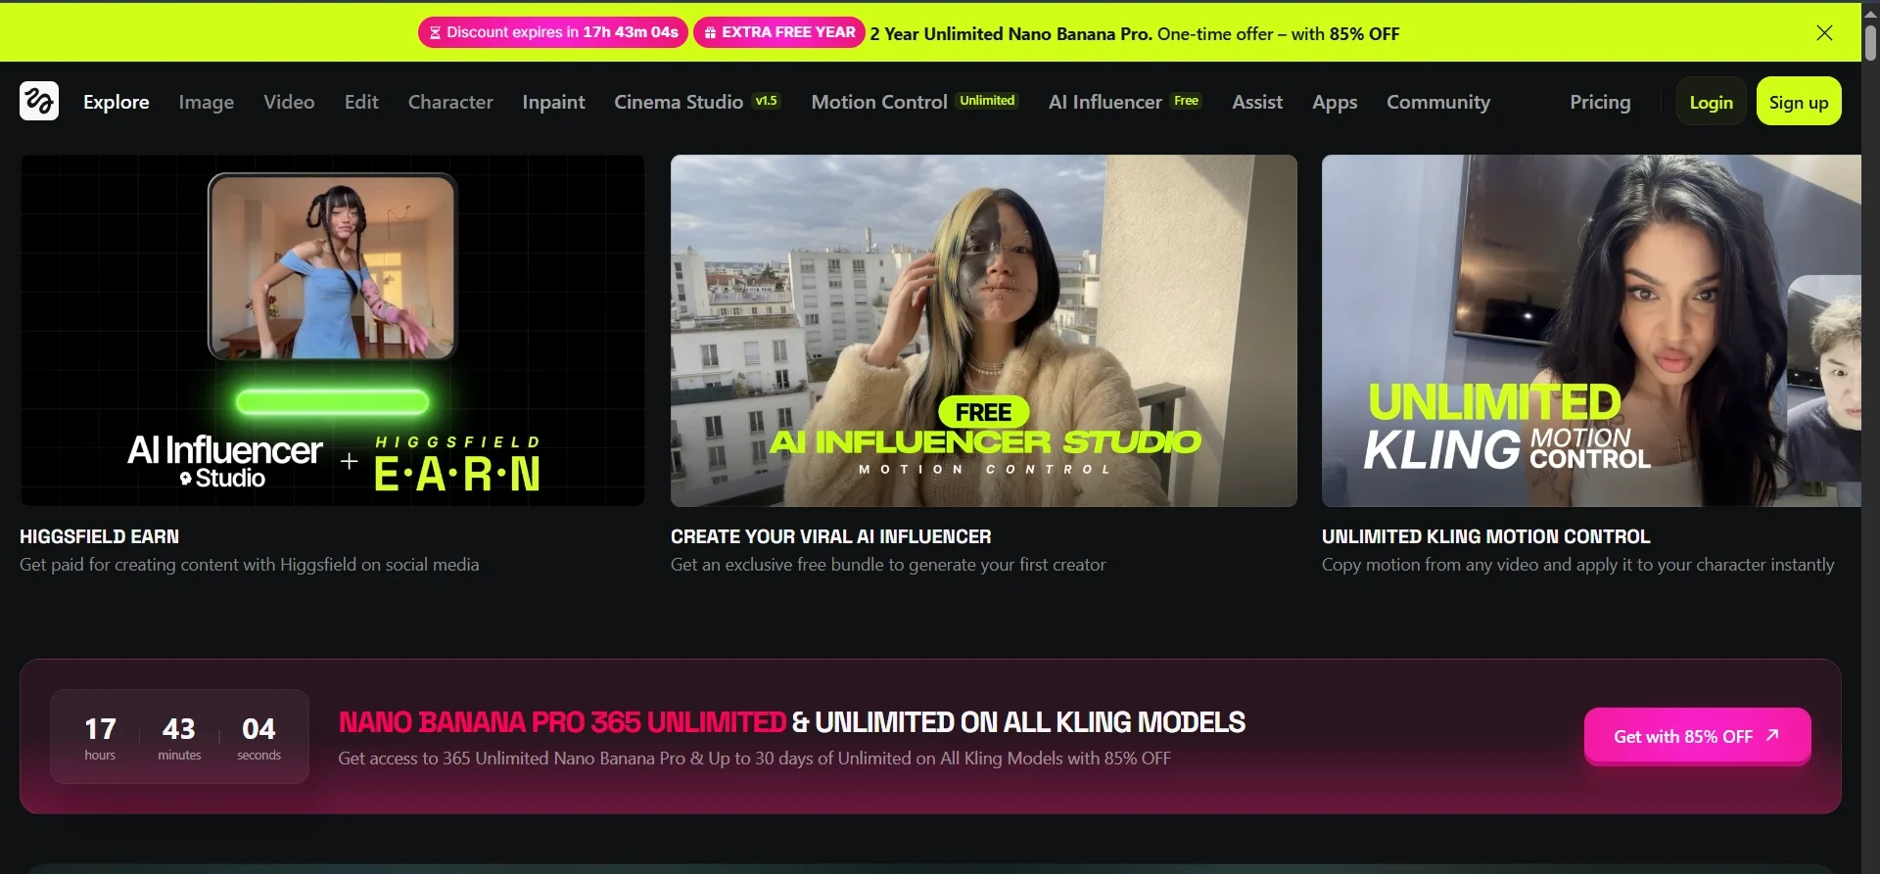The image size is (1880, 874).
Task: Open the Apps section
Action: click(1335, 102)
